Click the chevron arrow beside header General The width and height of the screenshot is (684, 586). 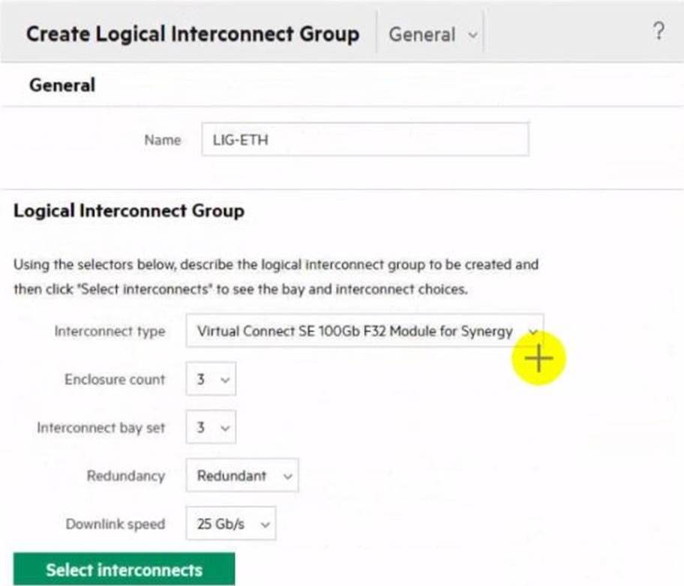[x=472, y=35]
